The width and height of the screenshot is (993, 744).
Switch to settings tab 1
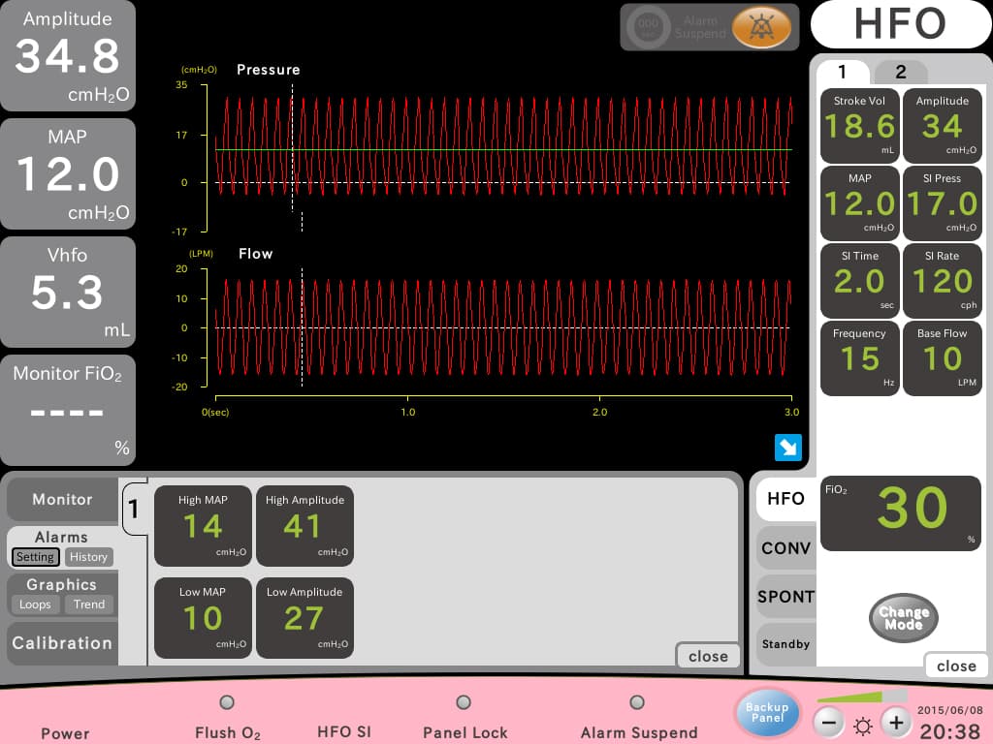(x=843, y=72)
